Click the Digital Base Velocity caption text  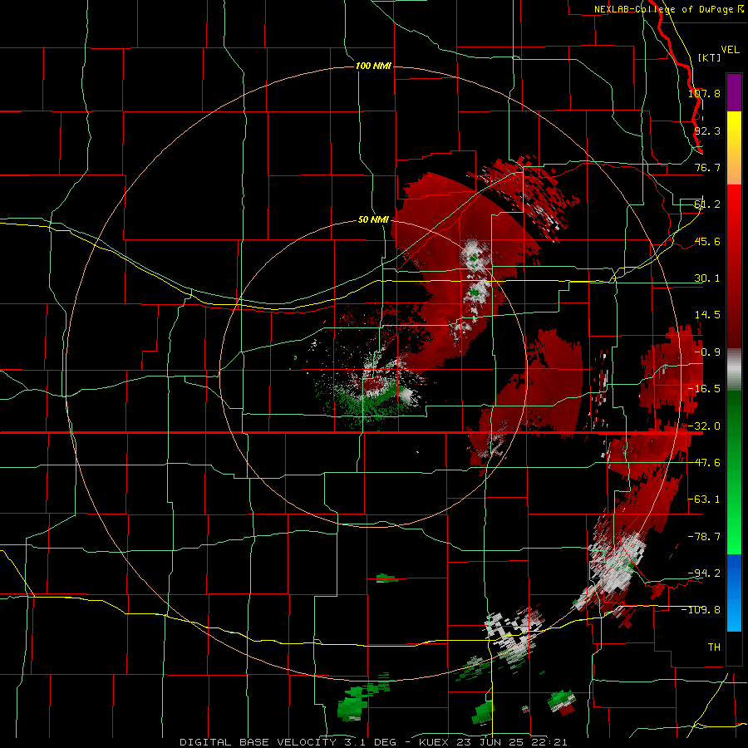pos(373,742)
